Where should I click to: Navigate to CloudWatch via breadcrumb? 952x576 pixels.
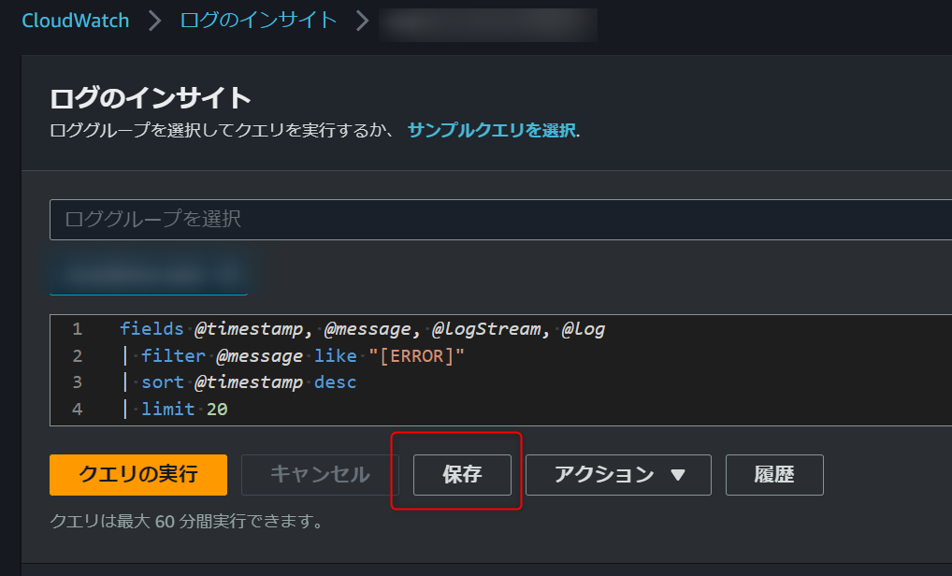(75, 20)
